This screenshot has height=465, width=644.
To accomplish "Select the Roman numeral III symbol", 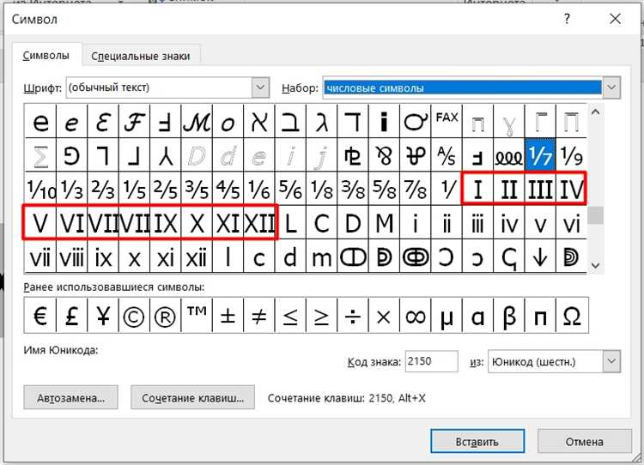I will tap(540, 190).
